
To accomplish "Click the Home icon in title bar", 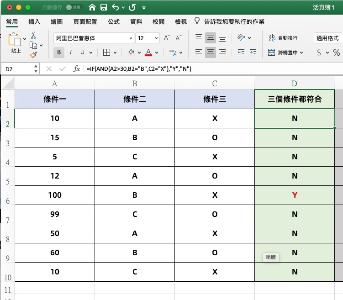I will tap(93, 8).
